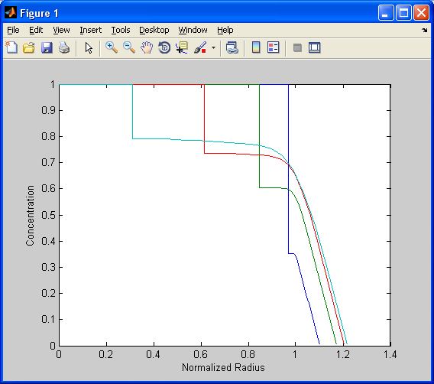Toggle the Data Cursor tool
This screenshot has height=384, width=434.
pyautogui.click(x=182, y=47)
